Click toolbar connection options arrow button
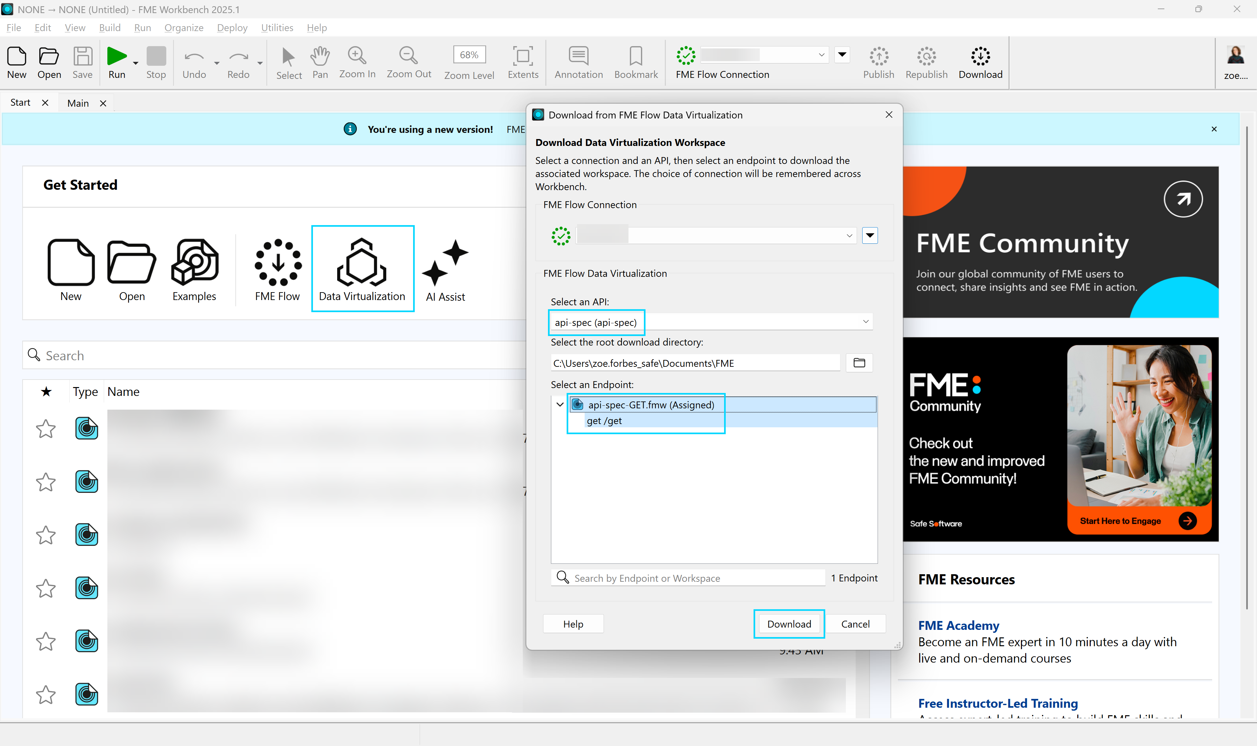Viewport: 1257px width, 746px height. coord(842,54)
